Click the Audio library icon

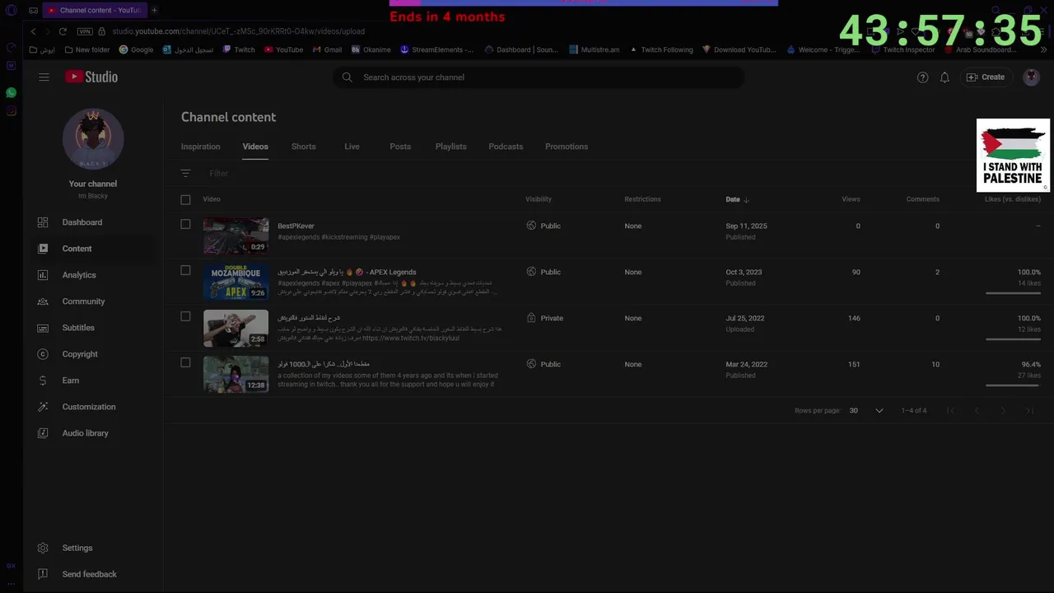point(43,433)
